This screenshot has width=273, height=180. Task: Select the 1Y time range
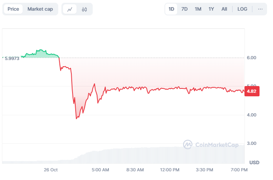tap(212, 9)
